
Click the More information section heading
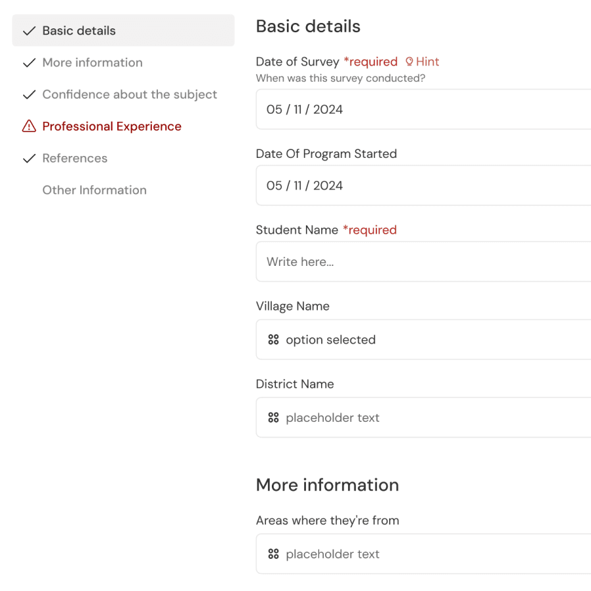pos(327,485)
